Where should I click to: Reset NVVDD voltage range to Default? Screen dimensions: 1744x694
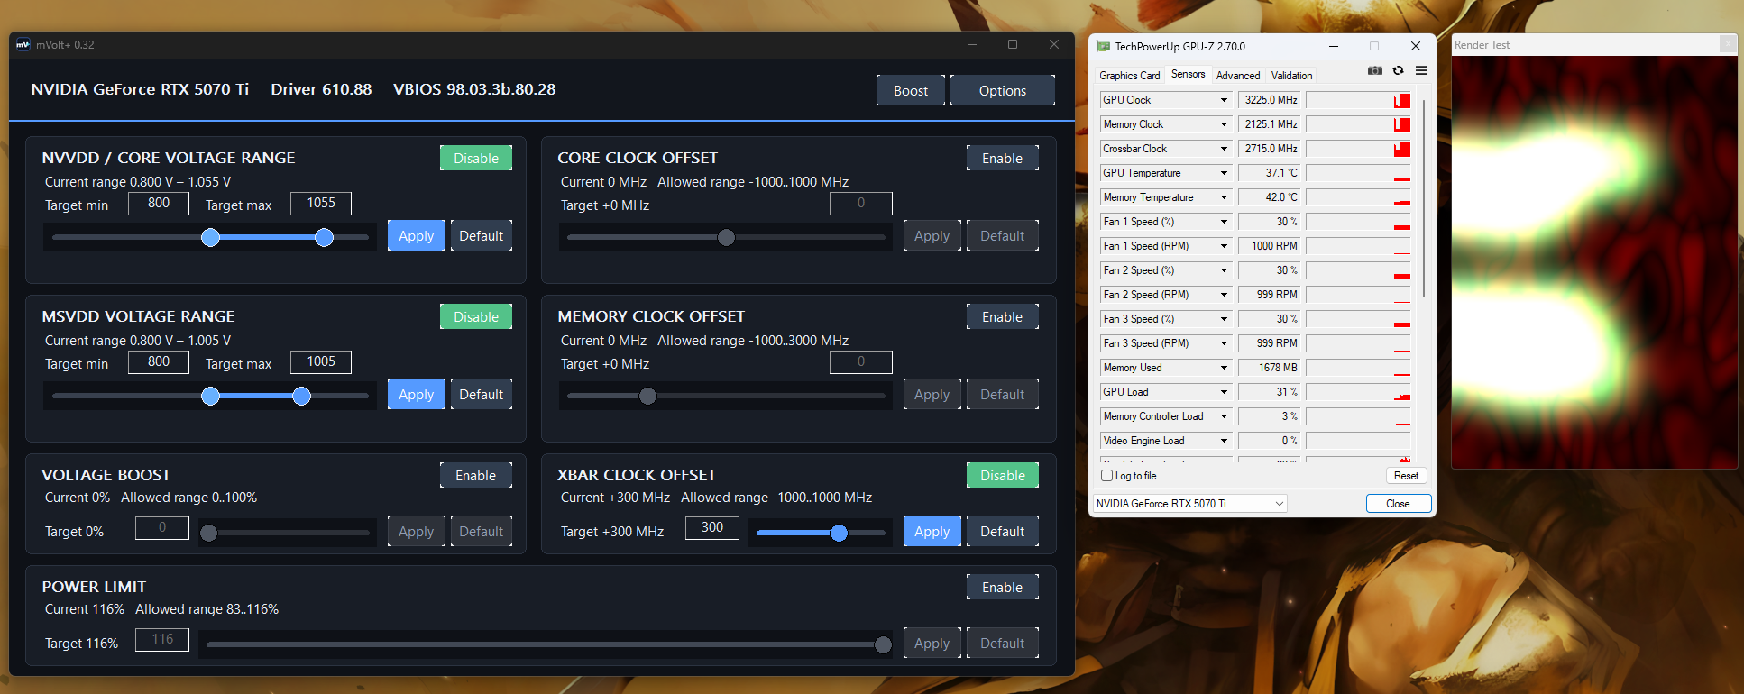click(482, 235)
